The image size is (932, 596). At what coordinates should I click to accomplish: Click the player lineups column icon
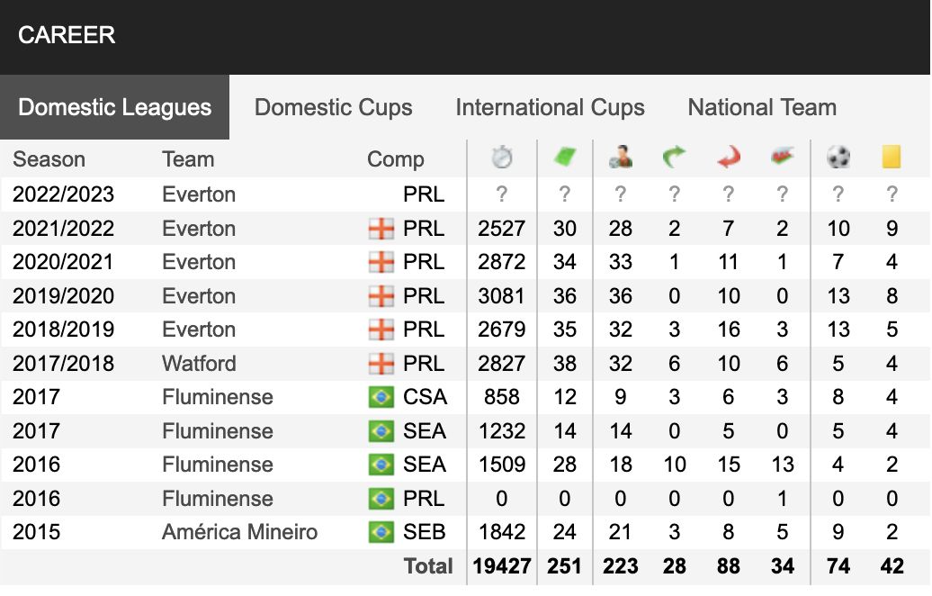click(620, 158)
